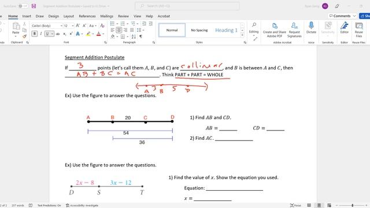Apply Text Effects blue A icon
The image size is (370, 208).
click(77, 34)
